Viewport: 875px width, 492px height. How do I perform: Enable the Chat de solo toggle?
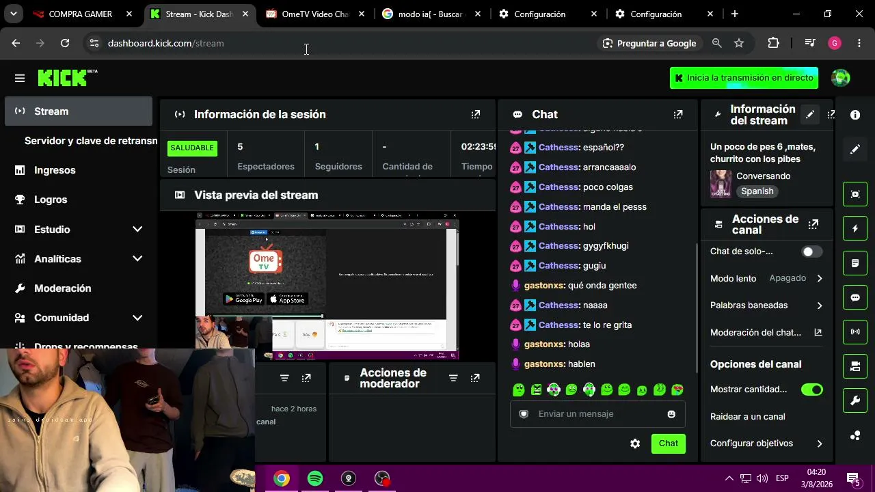[812, 251]
